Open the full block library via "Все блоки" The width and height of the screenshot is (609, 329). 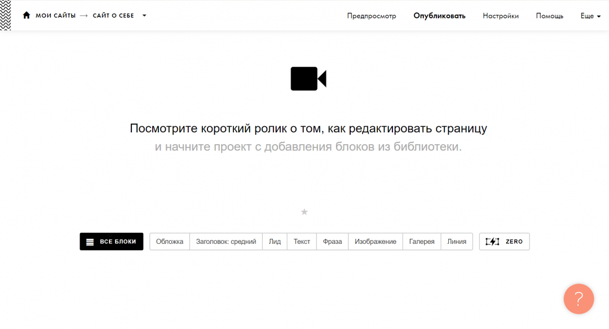[x=112, y=242]
